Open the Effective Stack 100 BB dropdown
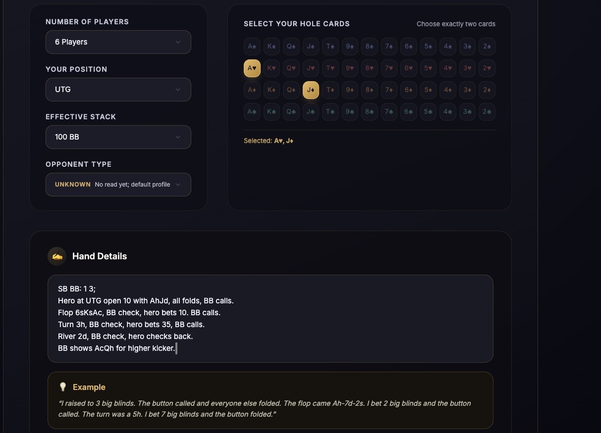The height and width of the screenshot is (433, 601). pyautogui.click(x=118, y=137)
